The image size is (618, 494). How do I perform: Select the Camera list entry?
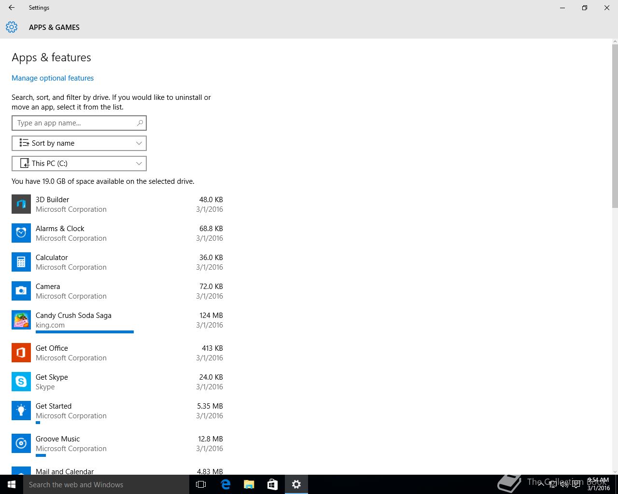(x=117, y=291)
